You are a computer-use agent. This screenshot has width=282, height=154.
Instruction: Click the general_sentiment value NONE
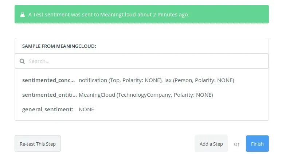pos(86,109)
